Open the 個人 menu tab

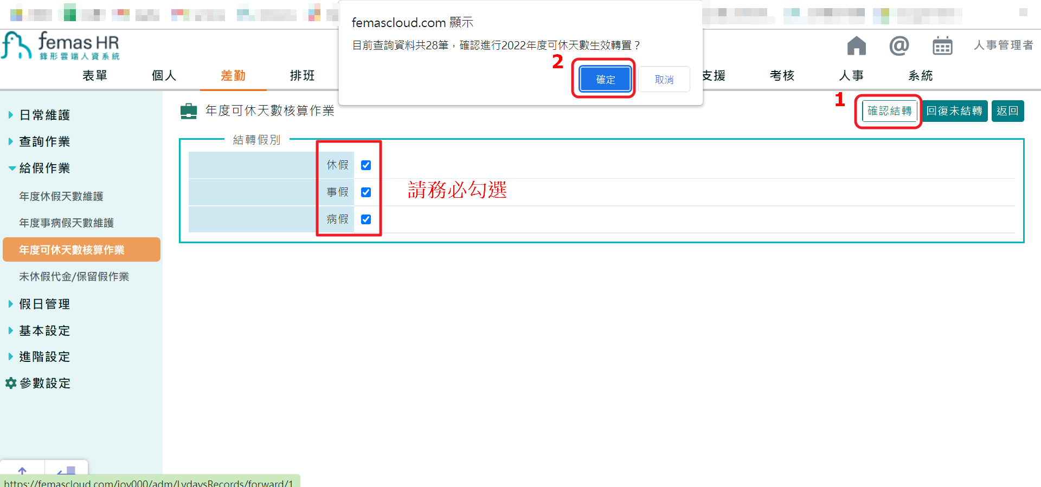(164, 75)
